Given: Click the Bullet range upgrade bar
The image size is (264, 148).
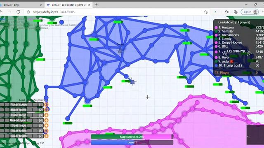Looking at the screenshot, I should 22,115.
